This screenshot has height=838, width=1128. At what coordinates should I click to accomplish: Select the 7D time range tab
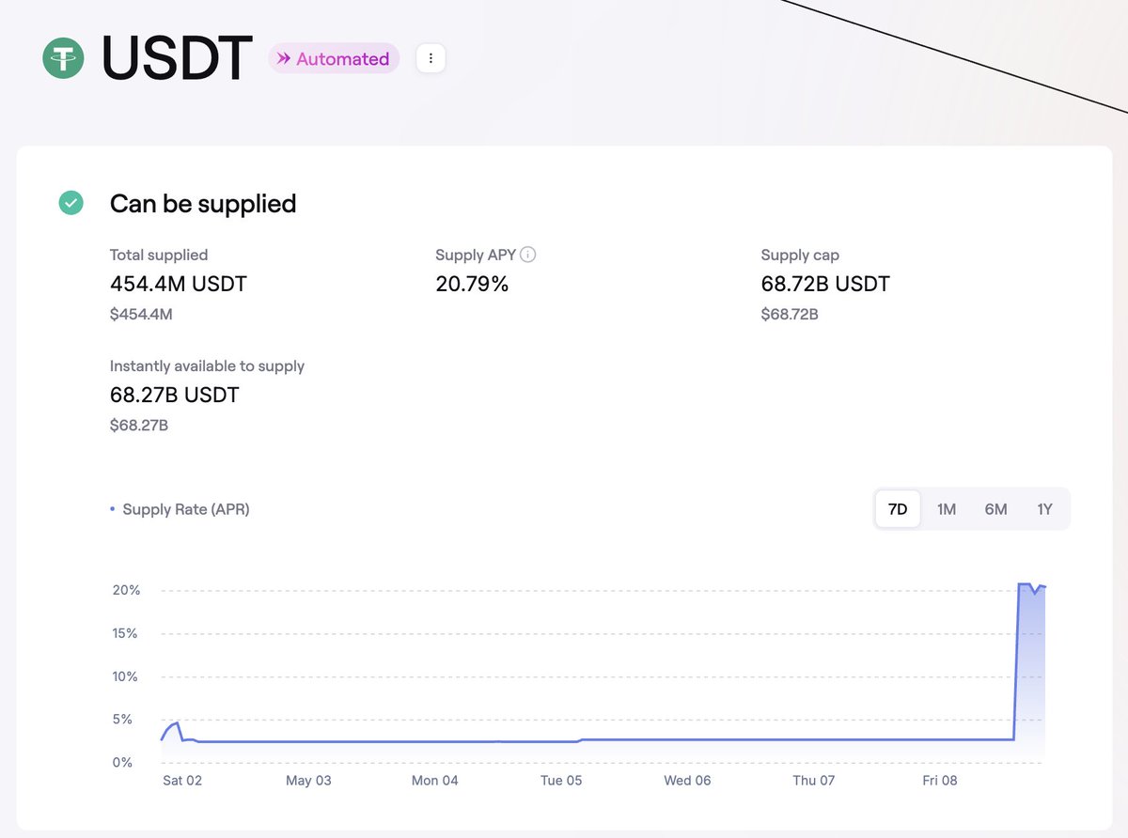tap(898, 509)
